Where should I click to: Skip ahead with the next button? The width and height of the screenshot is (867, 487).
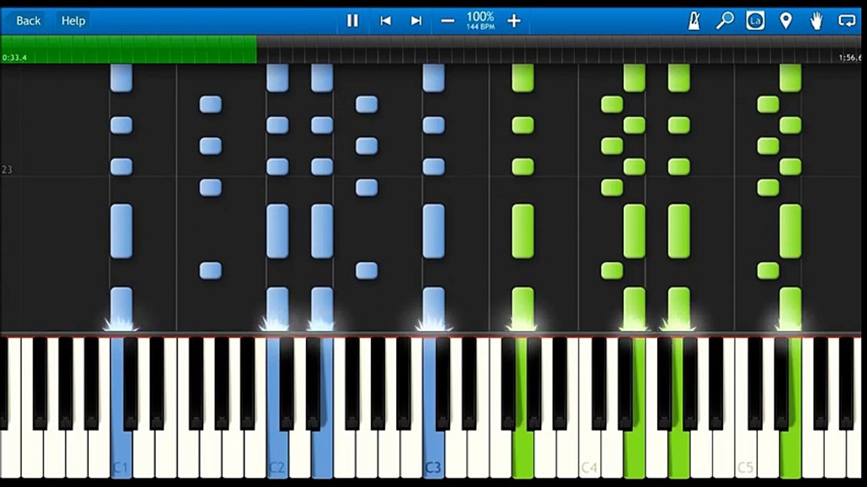pyautogui.click(x=416, y=21)
